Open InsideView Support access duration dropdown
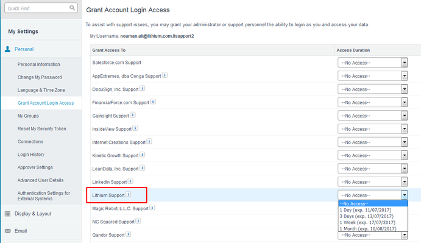421x243 pixels. pyautogui.click(x=373, y=129)
